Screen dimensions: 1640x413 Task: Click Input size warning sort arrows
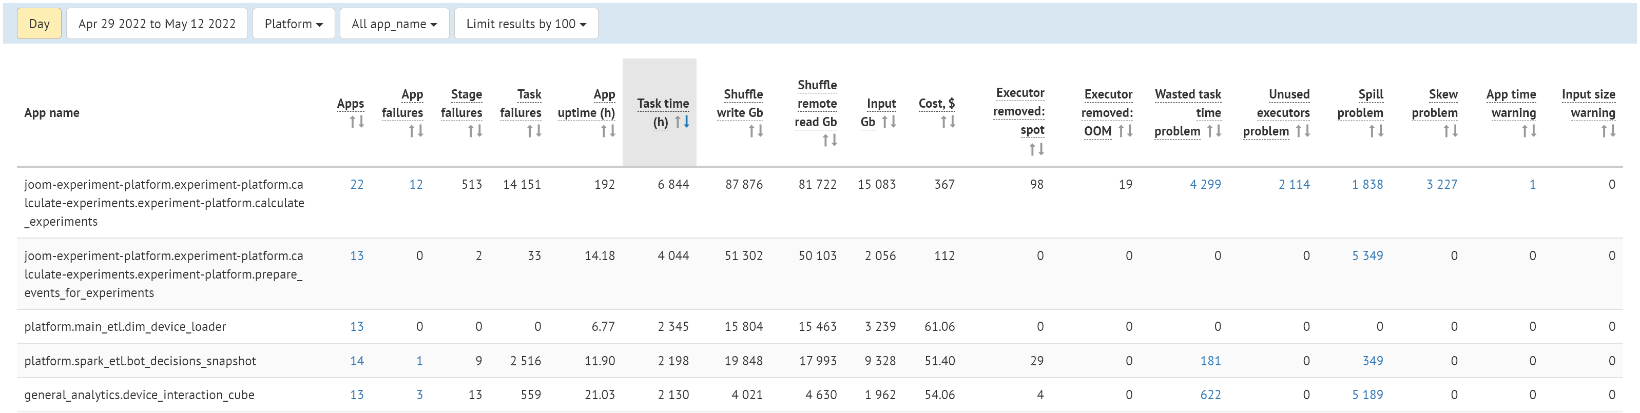click(x=1608, y=131)
